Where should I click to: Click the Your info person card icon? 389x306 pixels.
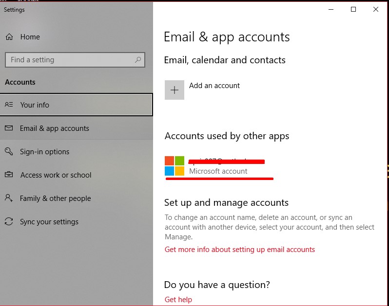(x=9, y=105)
